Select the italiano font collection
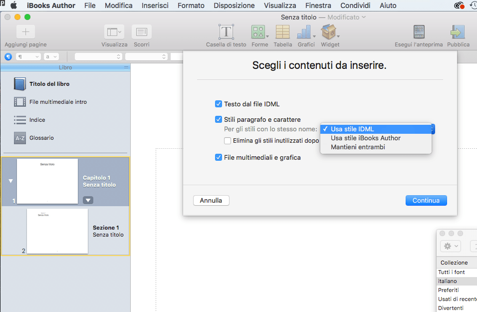 coord(457,281)
